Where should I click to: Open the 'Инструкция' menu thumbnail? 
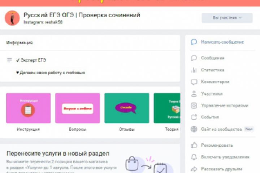pyautogui.click(x=29, y=108)
